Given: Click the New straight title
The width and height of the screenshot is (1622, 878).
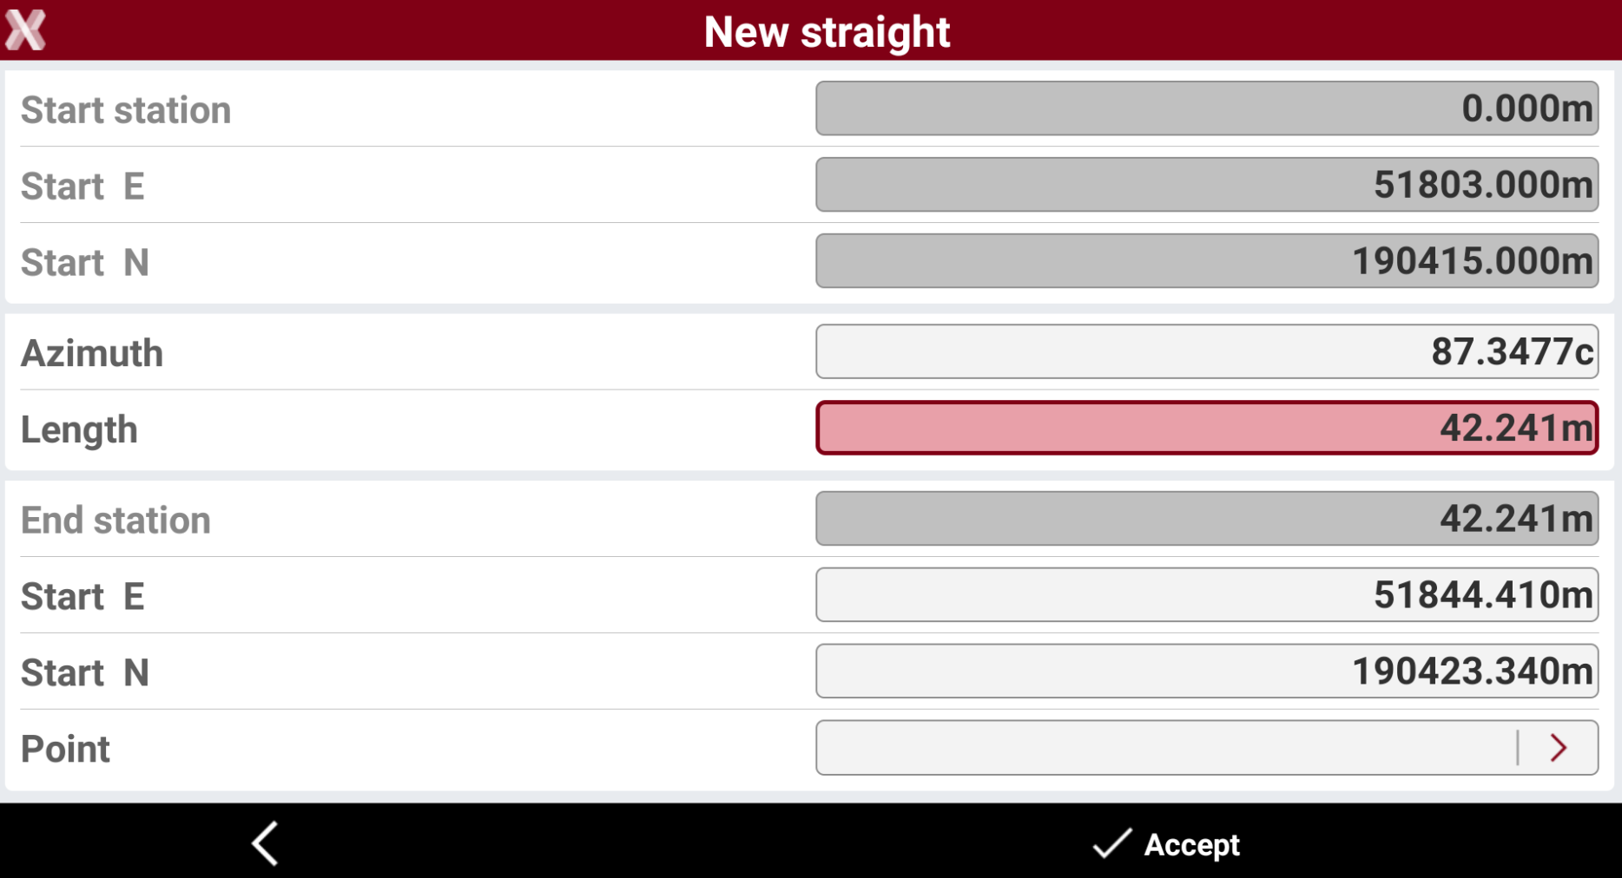Looking at the screenshot, I should pyautogui.click(x=827, y=32).
